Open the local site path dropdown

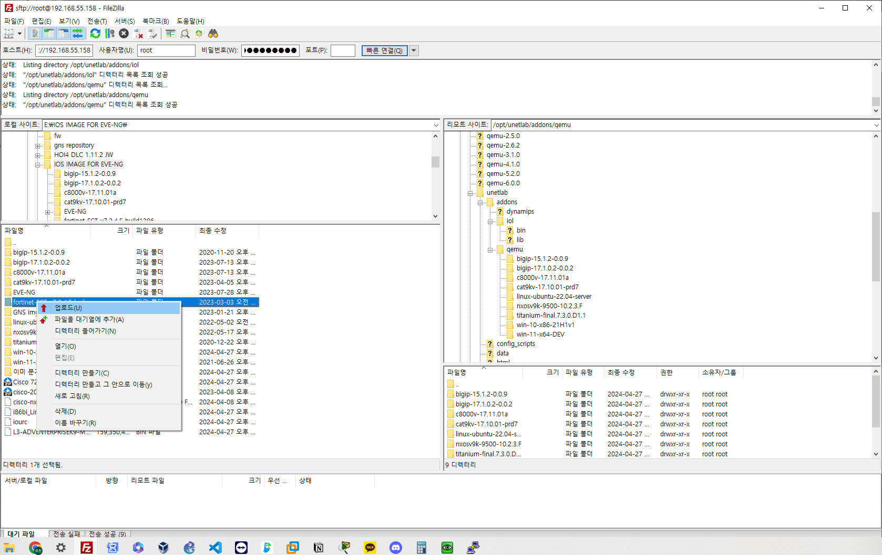436,125
